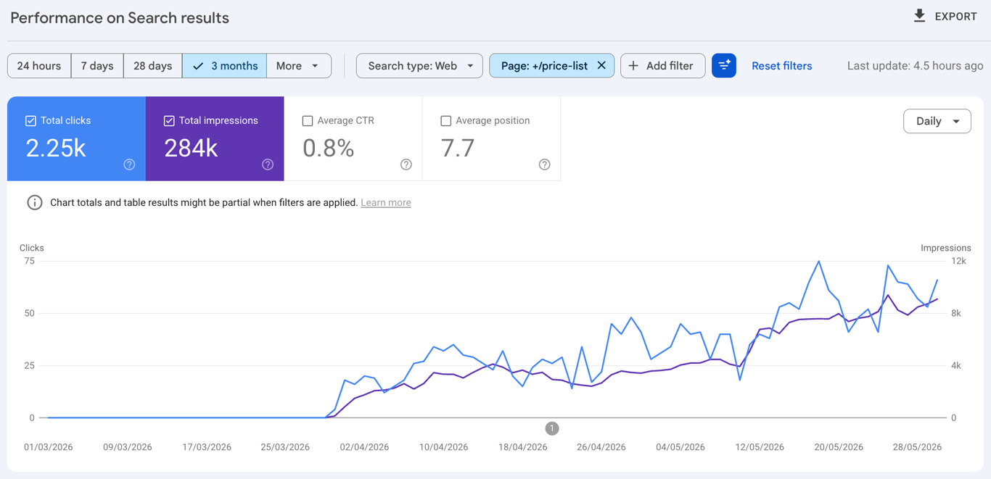
Task: Select the 28 days range tab
Action: tap(153, 66)
